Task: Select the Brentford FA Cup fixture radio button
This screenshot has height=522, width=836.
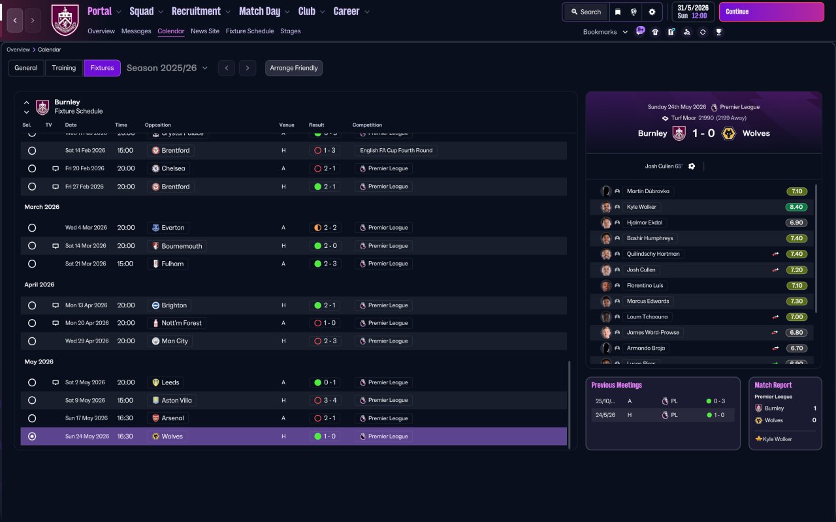Action: pos(32,151)
